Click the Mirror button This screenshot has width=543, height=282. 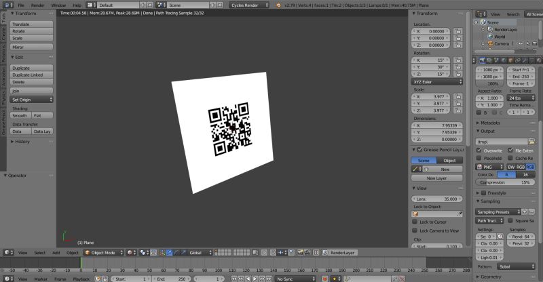(x=31, y=47)
